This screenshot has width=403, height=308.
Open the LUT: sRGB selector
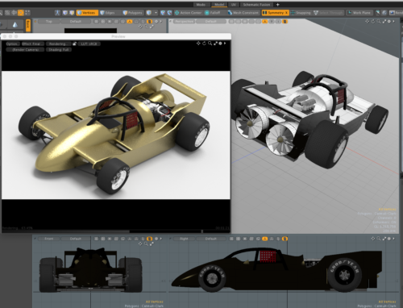(89, 44)
